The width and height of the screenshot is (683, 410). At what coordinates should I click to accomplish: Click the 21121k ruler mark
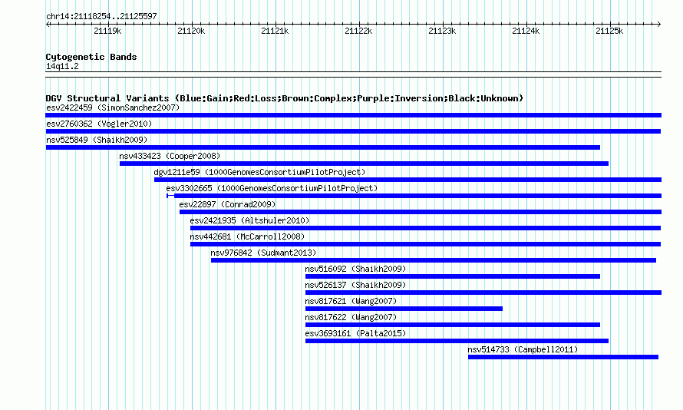pos(275,31)
